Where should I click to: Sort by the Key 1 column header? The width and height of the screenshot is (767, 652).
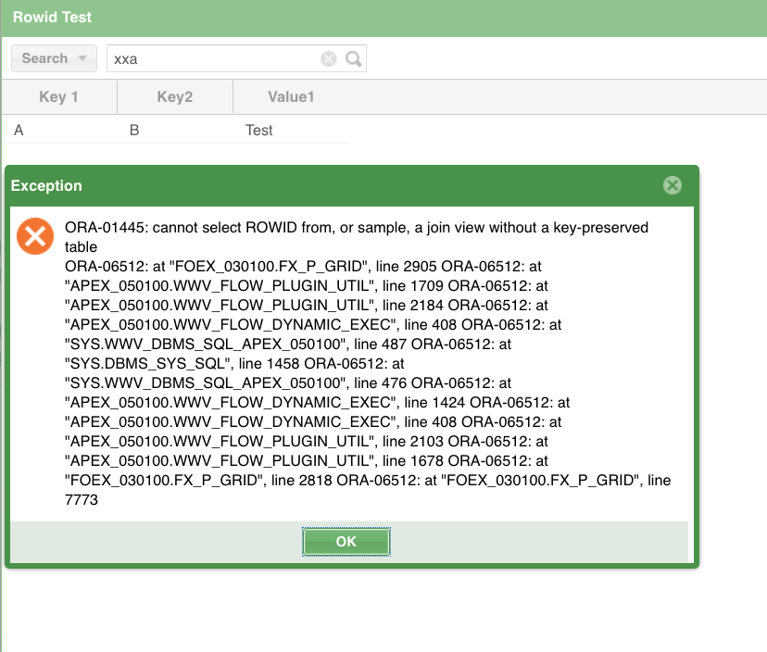coord(58,96)
